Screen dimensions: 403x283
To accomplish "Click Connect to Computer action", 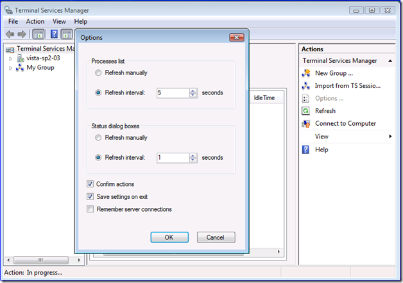I will [x=345, y=124].
